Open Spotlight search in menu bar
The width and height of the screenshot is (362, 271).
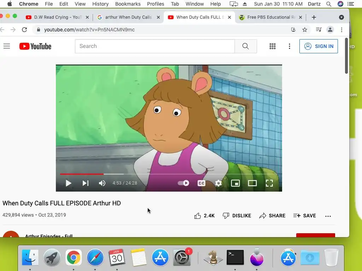(329, 4)
